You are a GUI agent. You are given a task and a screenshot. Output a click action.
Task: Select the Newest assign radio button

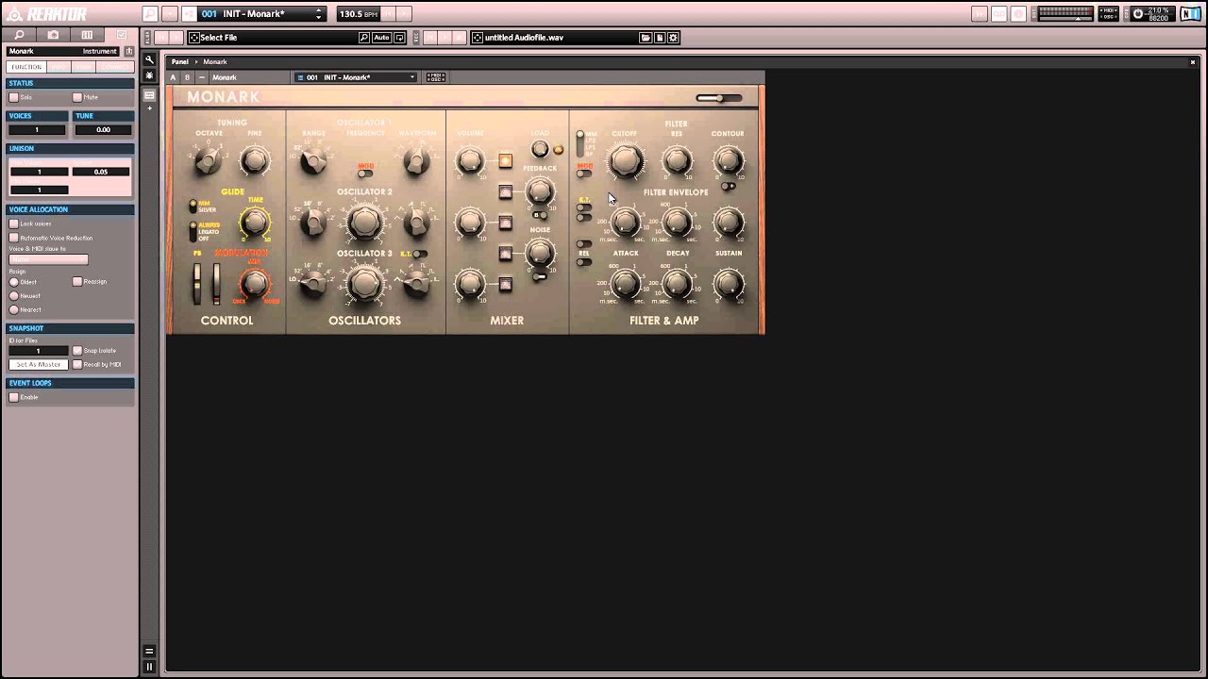[13, 295]
